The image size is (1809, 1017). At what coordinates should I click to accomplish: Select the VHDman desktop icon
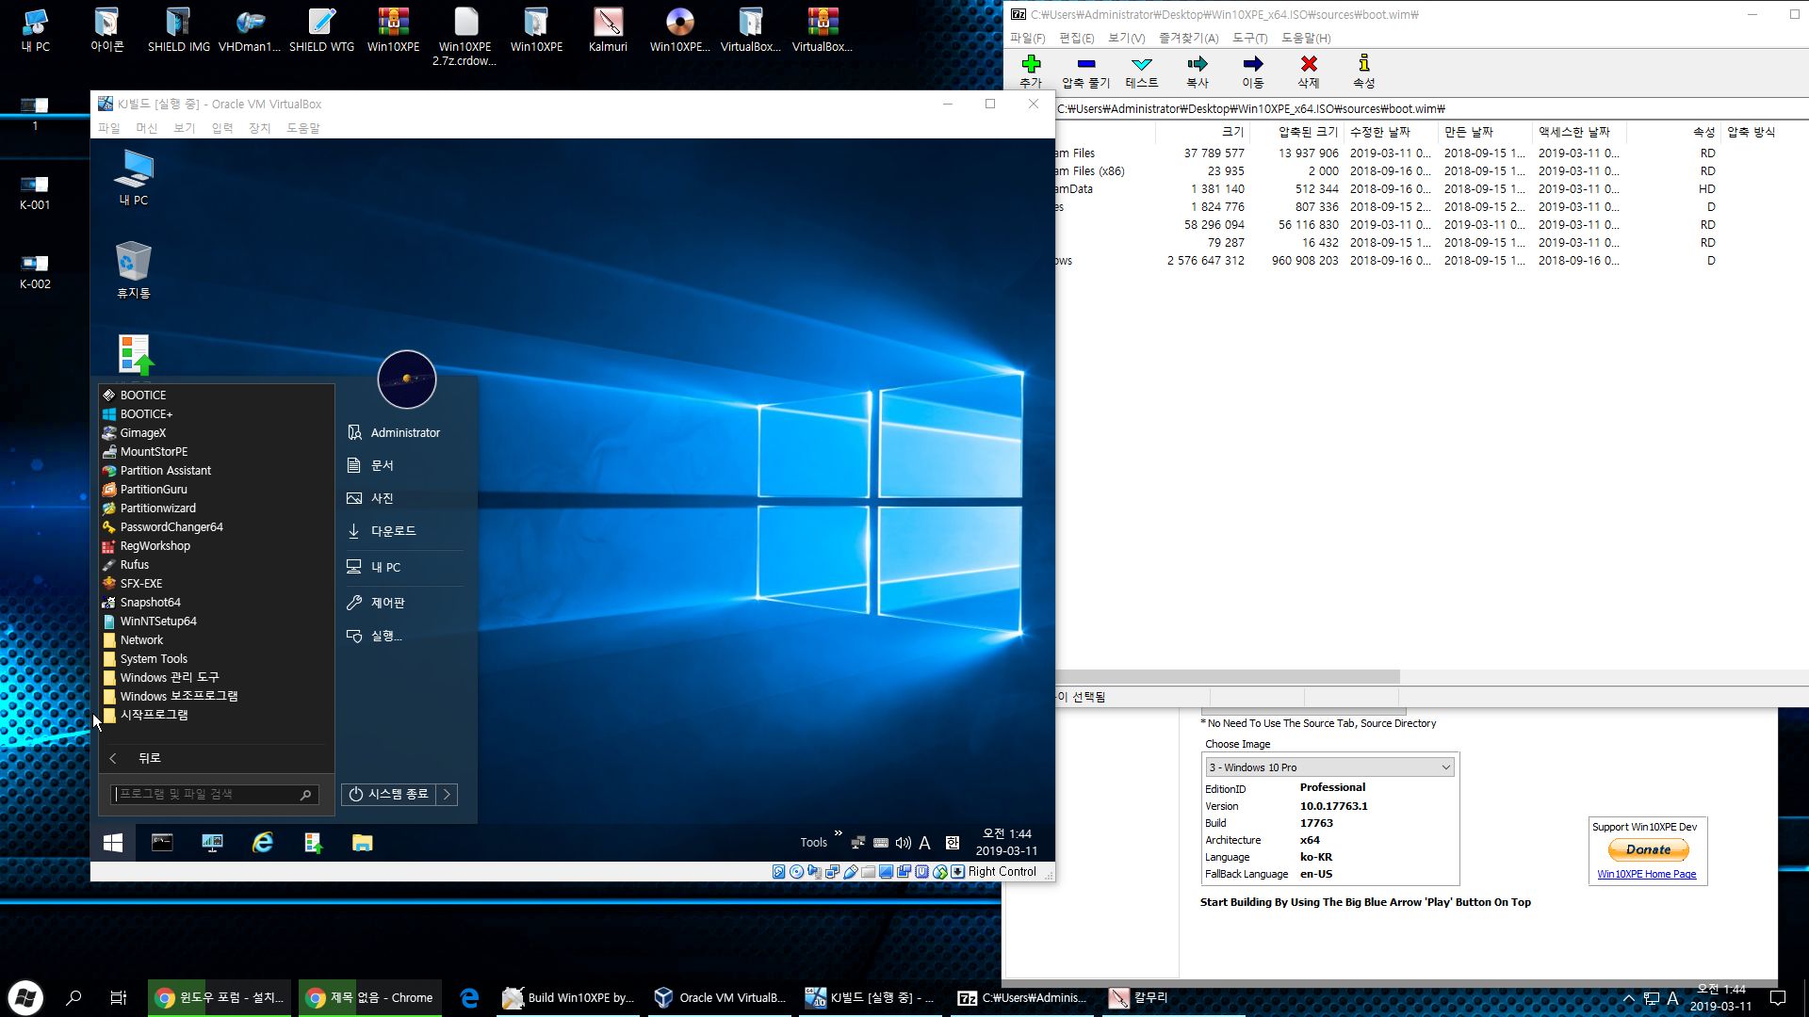coord(250,29)
